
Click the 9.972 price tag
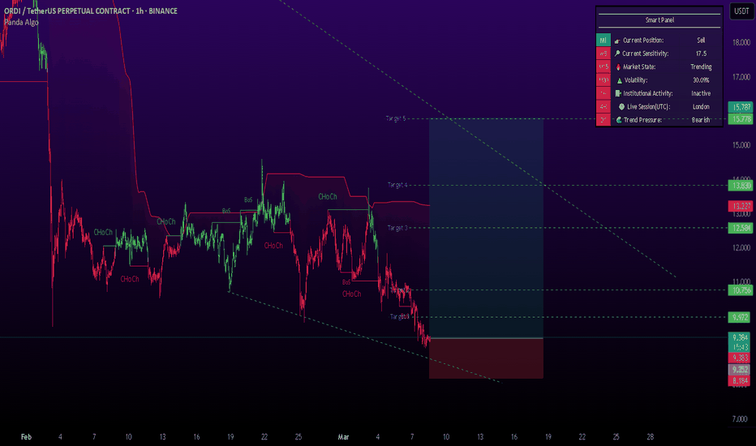pos(740,317)
